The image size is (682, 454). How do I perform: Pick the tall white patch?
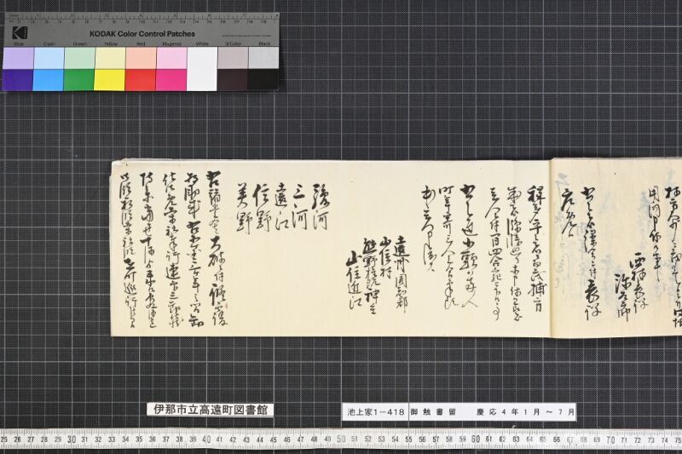coord(202,69)
